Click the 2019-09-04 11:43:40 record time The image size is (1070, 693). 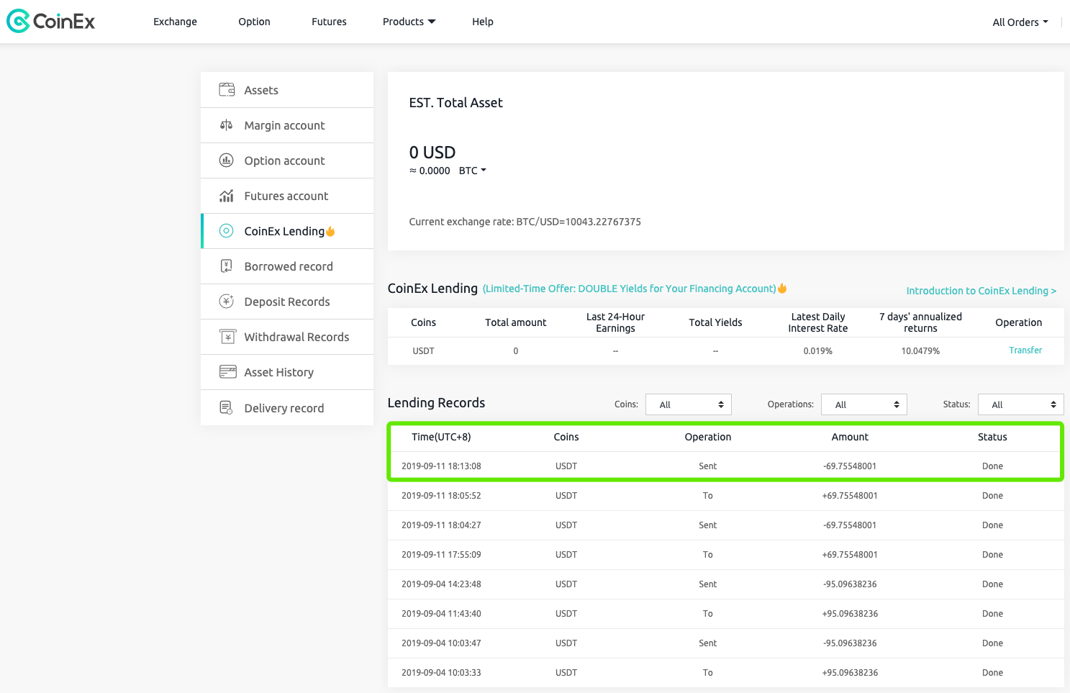(441, 614)
